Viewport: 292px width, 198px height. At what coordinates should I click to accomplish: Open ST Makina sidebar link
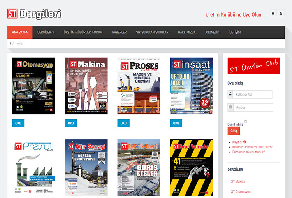[x=238, y=181]
